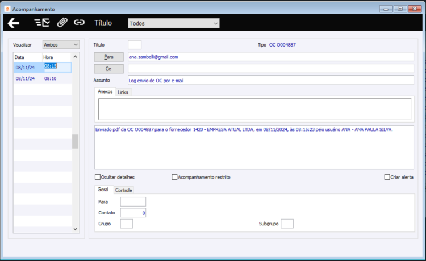
Task: Click the paperclip attachment icon
Action: click(62, 23)
